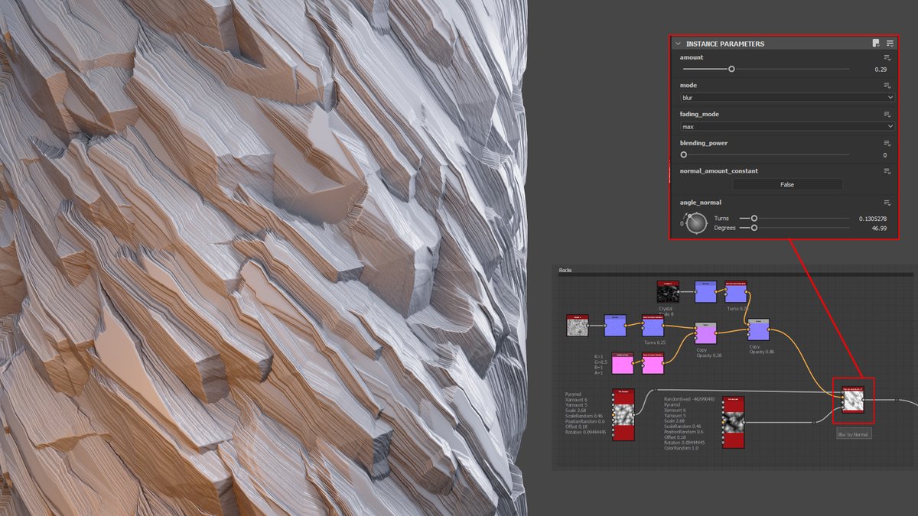The width and height of the screenshot is (918, 516).
Task: Select the Crystal Scale 8 noise node
Action: [667, 292]
